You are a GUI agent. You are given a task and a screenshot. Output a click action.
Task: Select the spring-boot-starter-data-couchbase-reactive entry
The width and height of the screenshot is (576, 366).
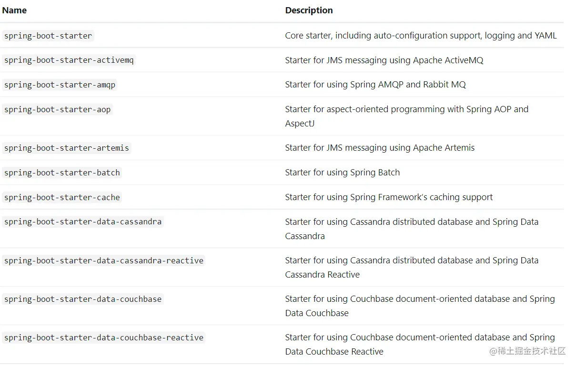pyautogui.click(x=103, y=338)
